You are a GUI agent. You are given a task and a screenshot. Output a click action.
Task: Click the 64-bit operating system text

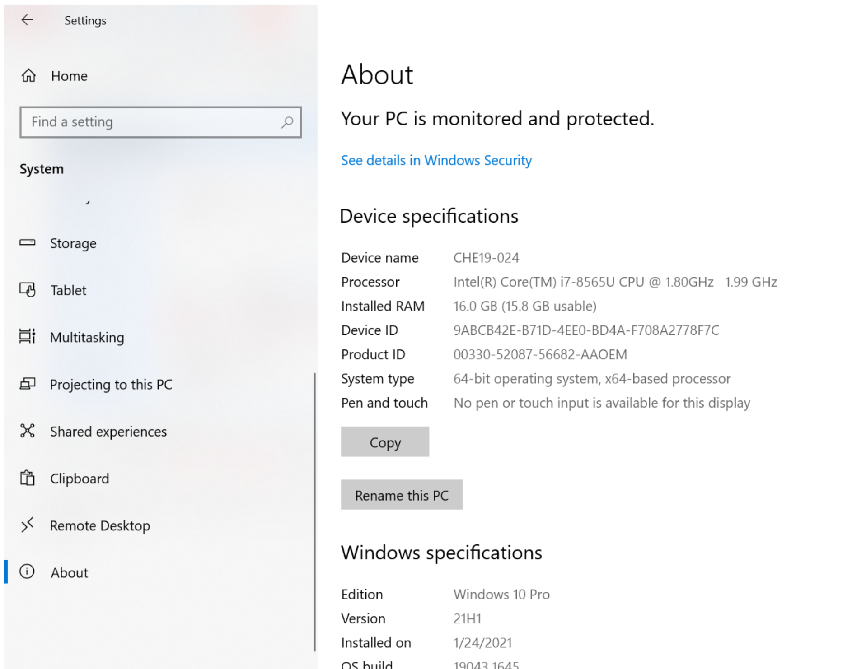tap(592, 379)
